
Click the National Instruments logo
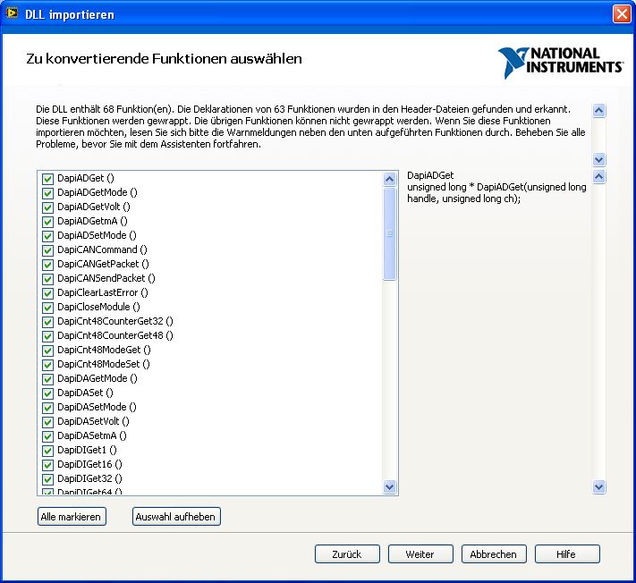pos(561,63)
